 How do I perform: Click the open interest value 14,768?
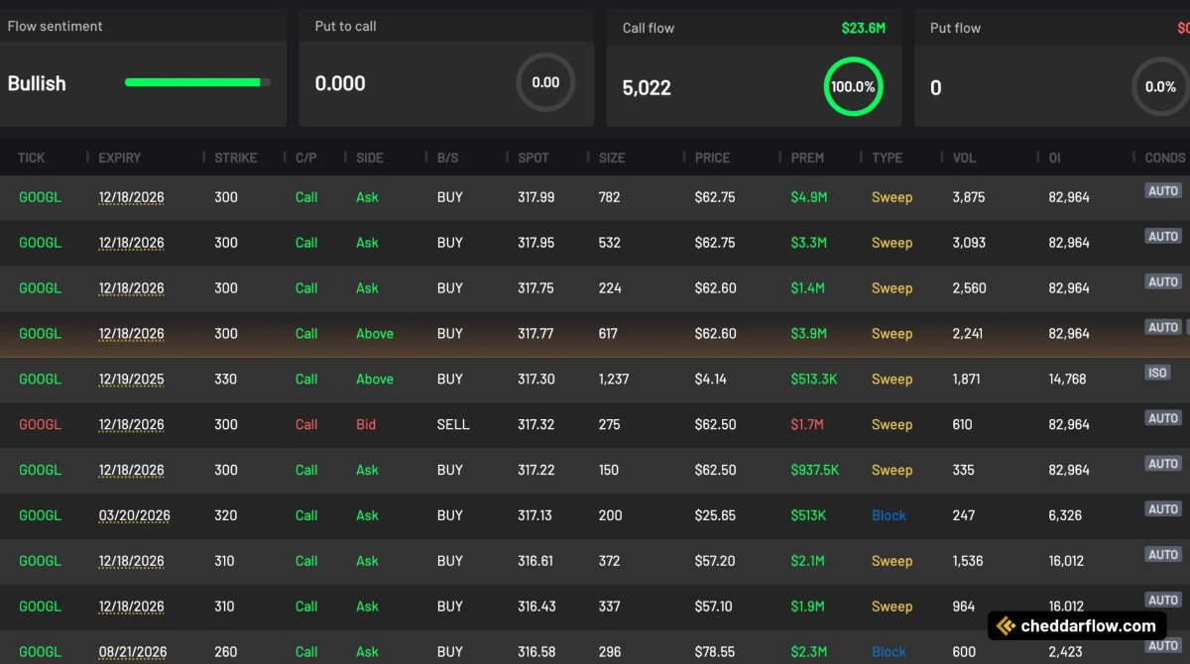click(1067, 379)
